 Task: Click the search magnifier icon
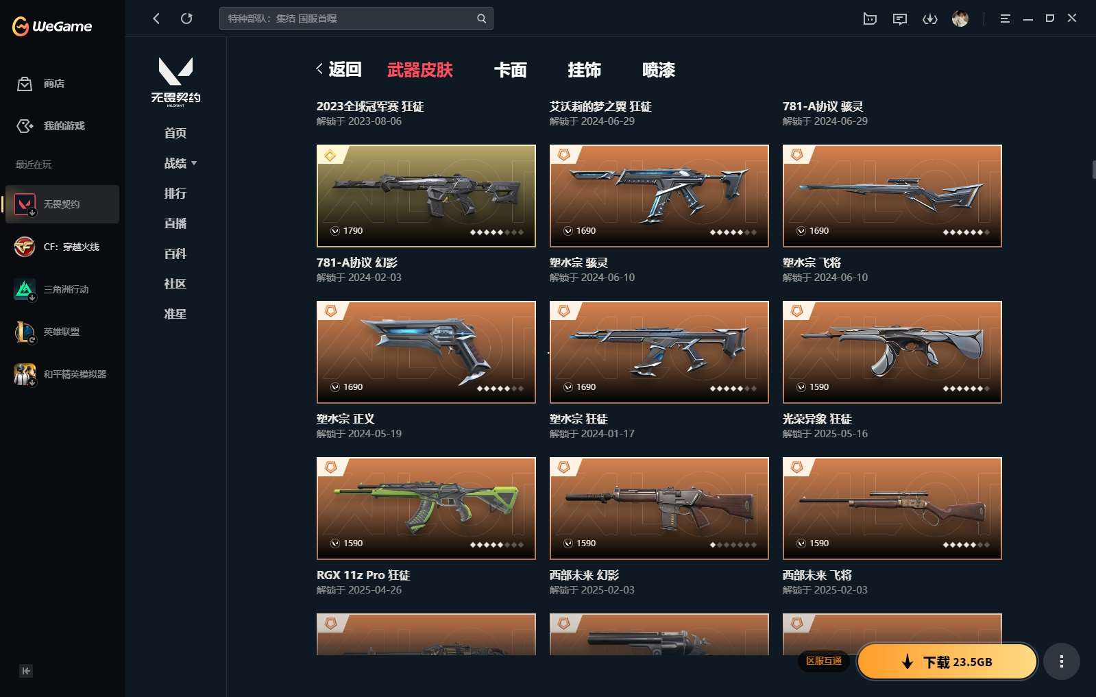pos(482,19)
